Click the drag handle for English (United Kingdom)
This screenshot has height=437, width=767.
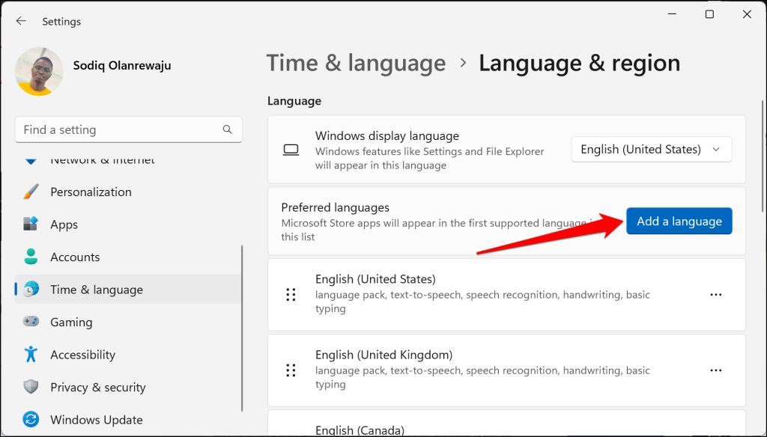click(x=291, y=370)
